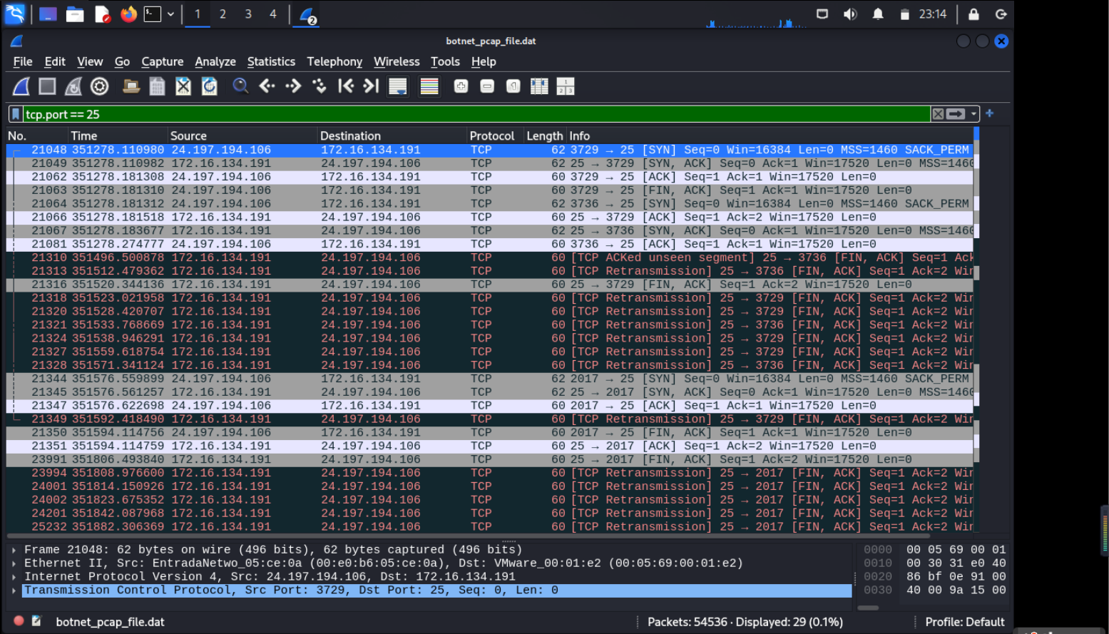The height and width of the screenshot is (634, 1109).
Task: Click the find packet magnifier icon
Action: tap(241, 87)
